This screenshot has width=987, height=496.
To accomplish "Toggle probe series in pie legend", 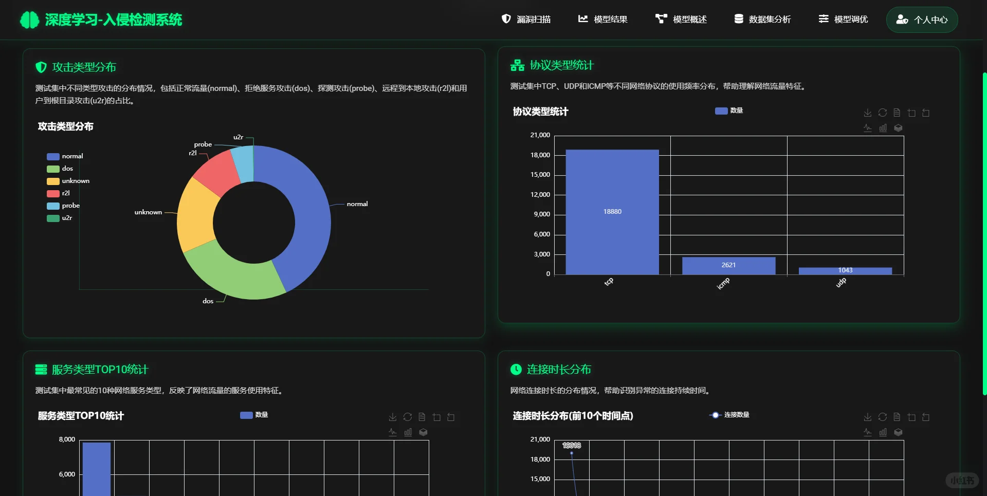I will tap(63, 206).
